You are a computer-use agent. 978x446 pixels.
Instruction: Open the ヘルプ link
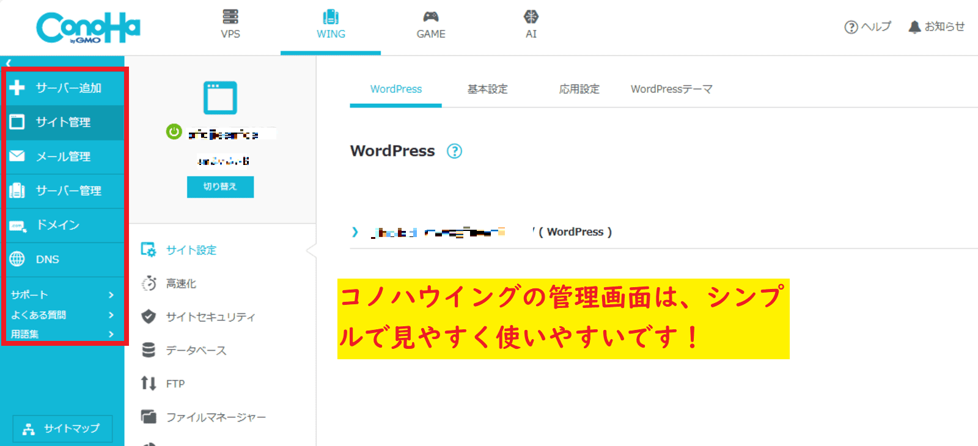pyautogui.click(x=868, y=27)
